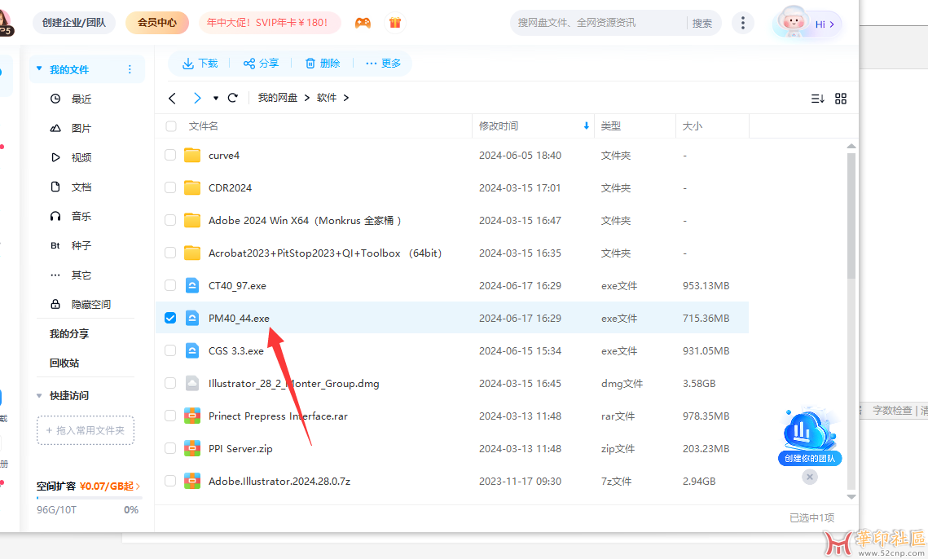Select Adobe.Illustrator.2024.28.0.7z file name
Image resolution: width=928 pixels, height=559 pixels.
pyautogui.click(x=279, y=481)
